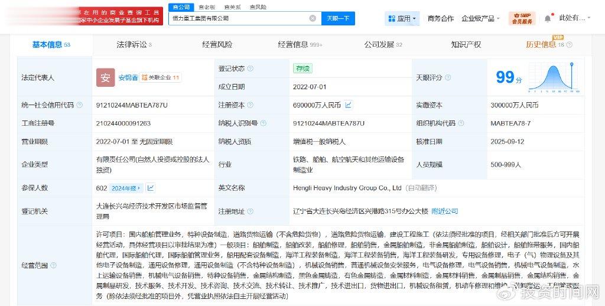This screenshot has width=605, height=306.
Task: Select the 查风险 search tab
Action: 258,7
